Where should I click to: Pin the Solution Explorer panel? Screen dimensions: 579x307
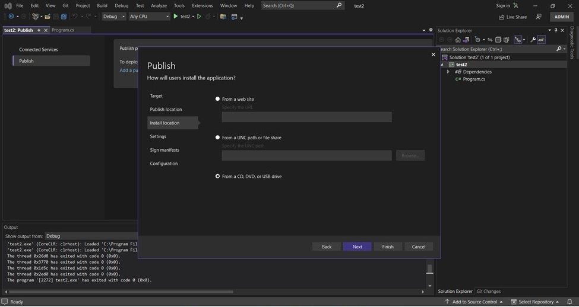pyautogui.click(x=556, y=30)
